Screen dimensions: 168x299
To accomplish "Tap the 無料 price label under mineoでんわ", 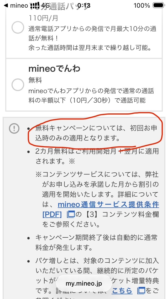I will [35, 80].
